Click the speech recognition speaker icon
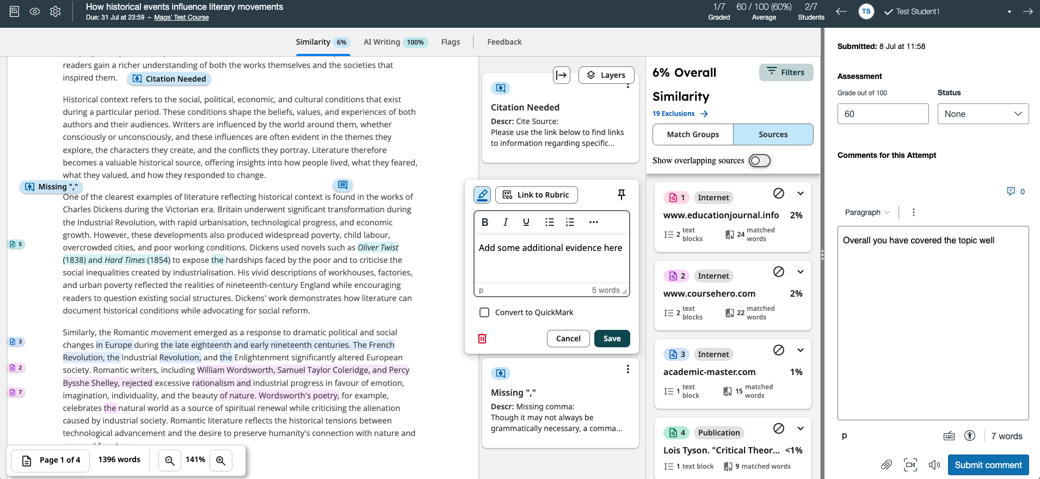 tap(934, 465)
